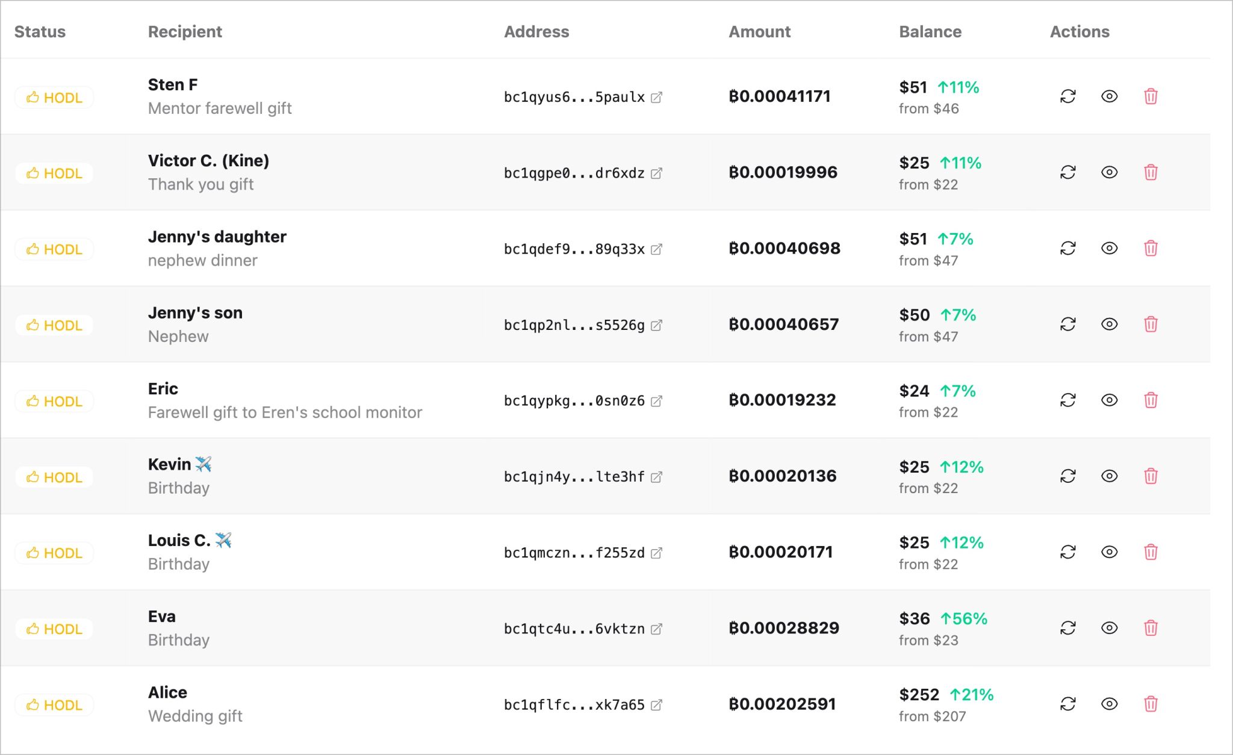This screenshot has width=1233, height=755.
Task: Refresh the Eva gift balance
Action: [x=1067, y=628]
